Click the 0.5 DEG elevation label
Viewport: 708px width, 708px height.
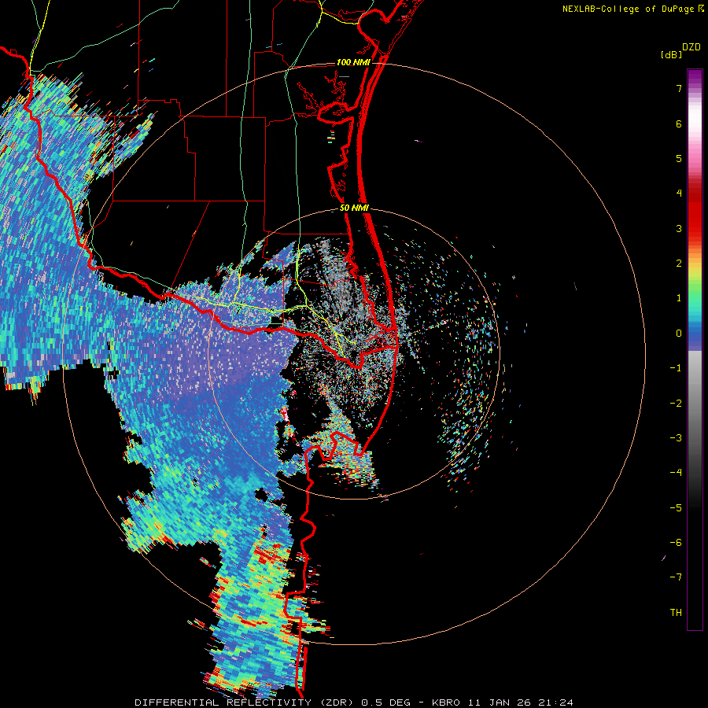click(386, 702)
